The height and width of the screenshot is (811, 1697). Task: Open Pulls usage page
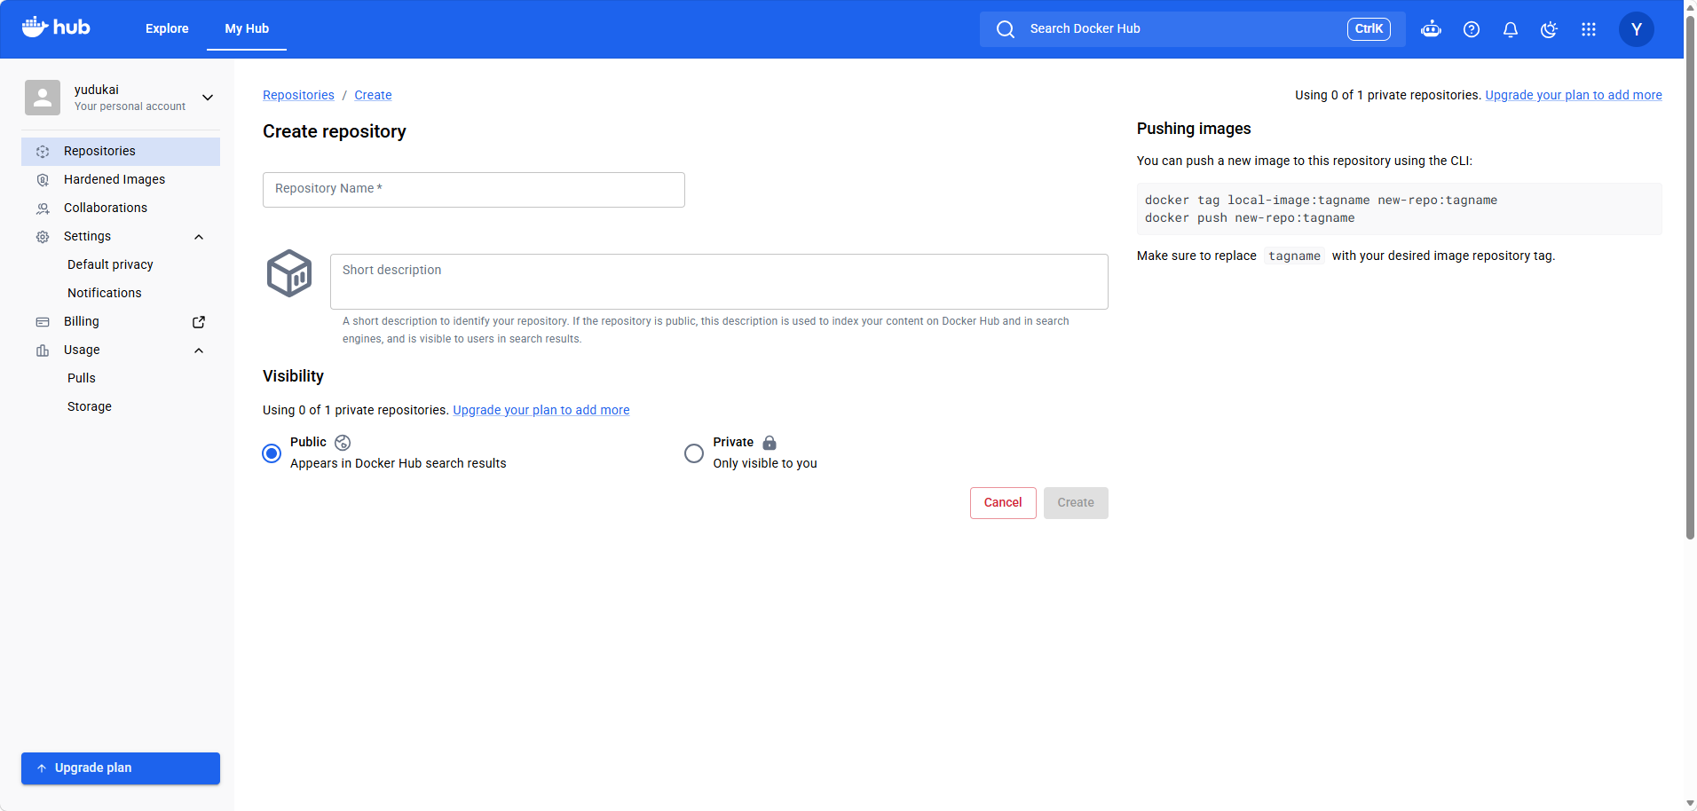point(82,378)
